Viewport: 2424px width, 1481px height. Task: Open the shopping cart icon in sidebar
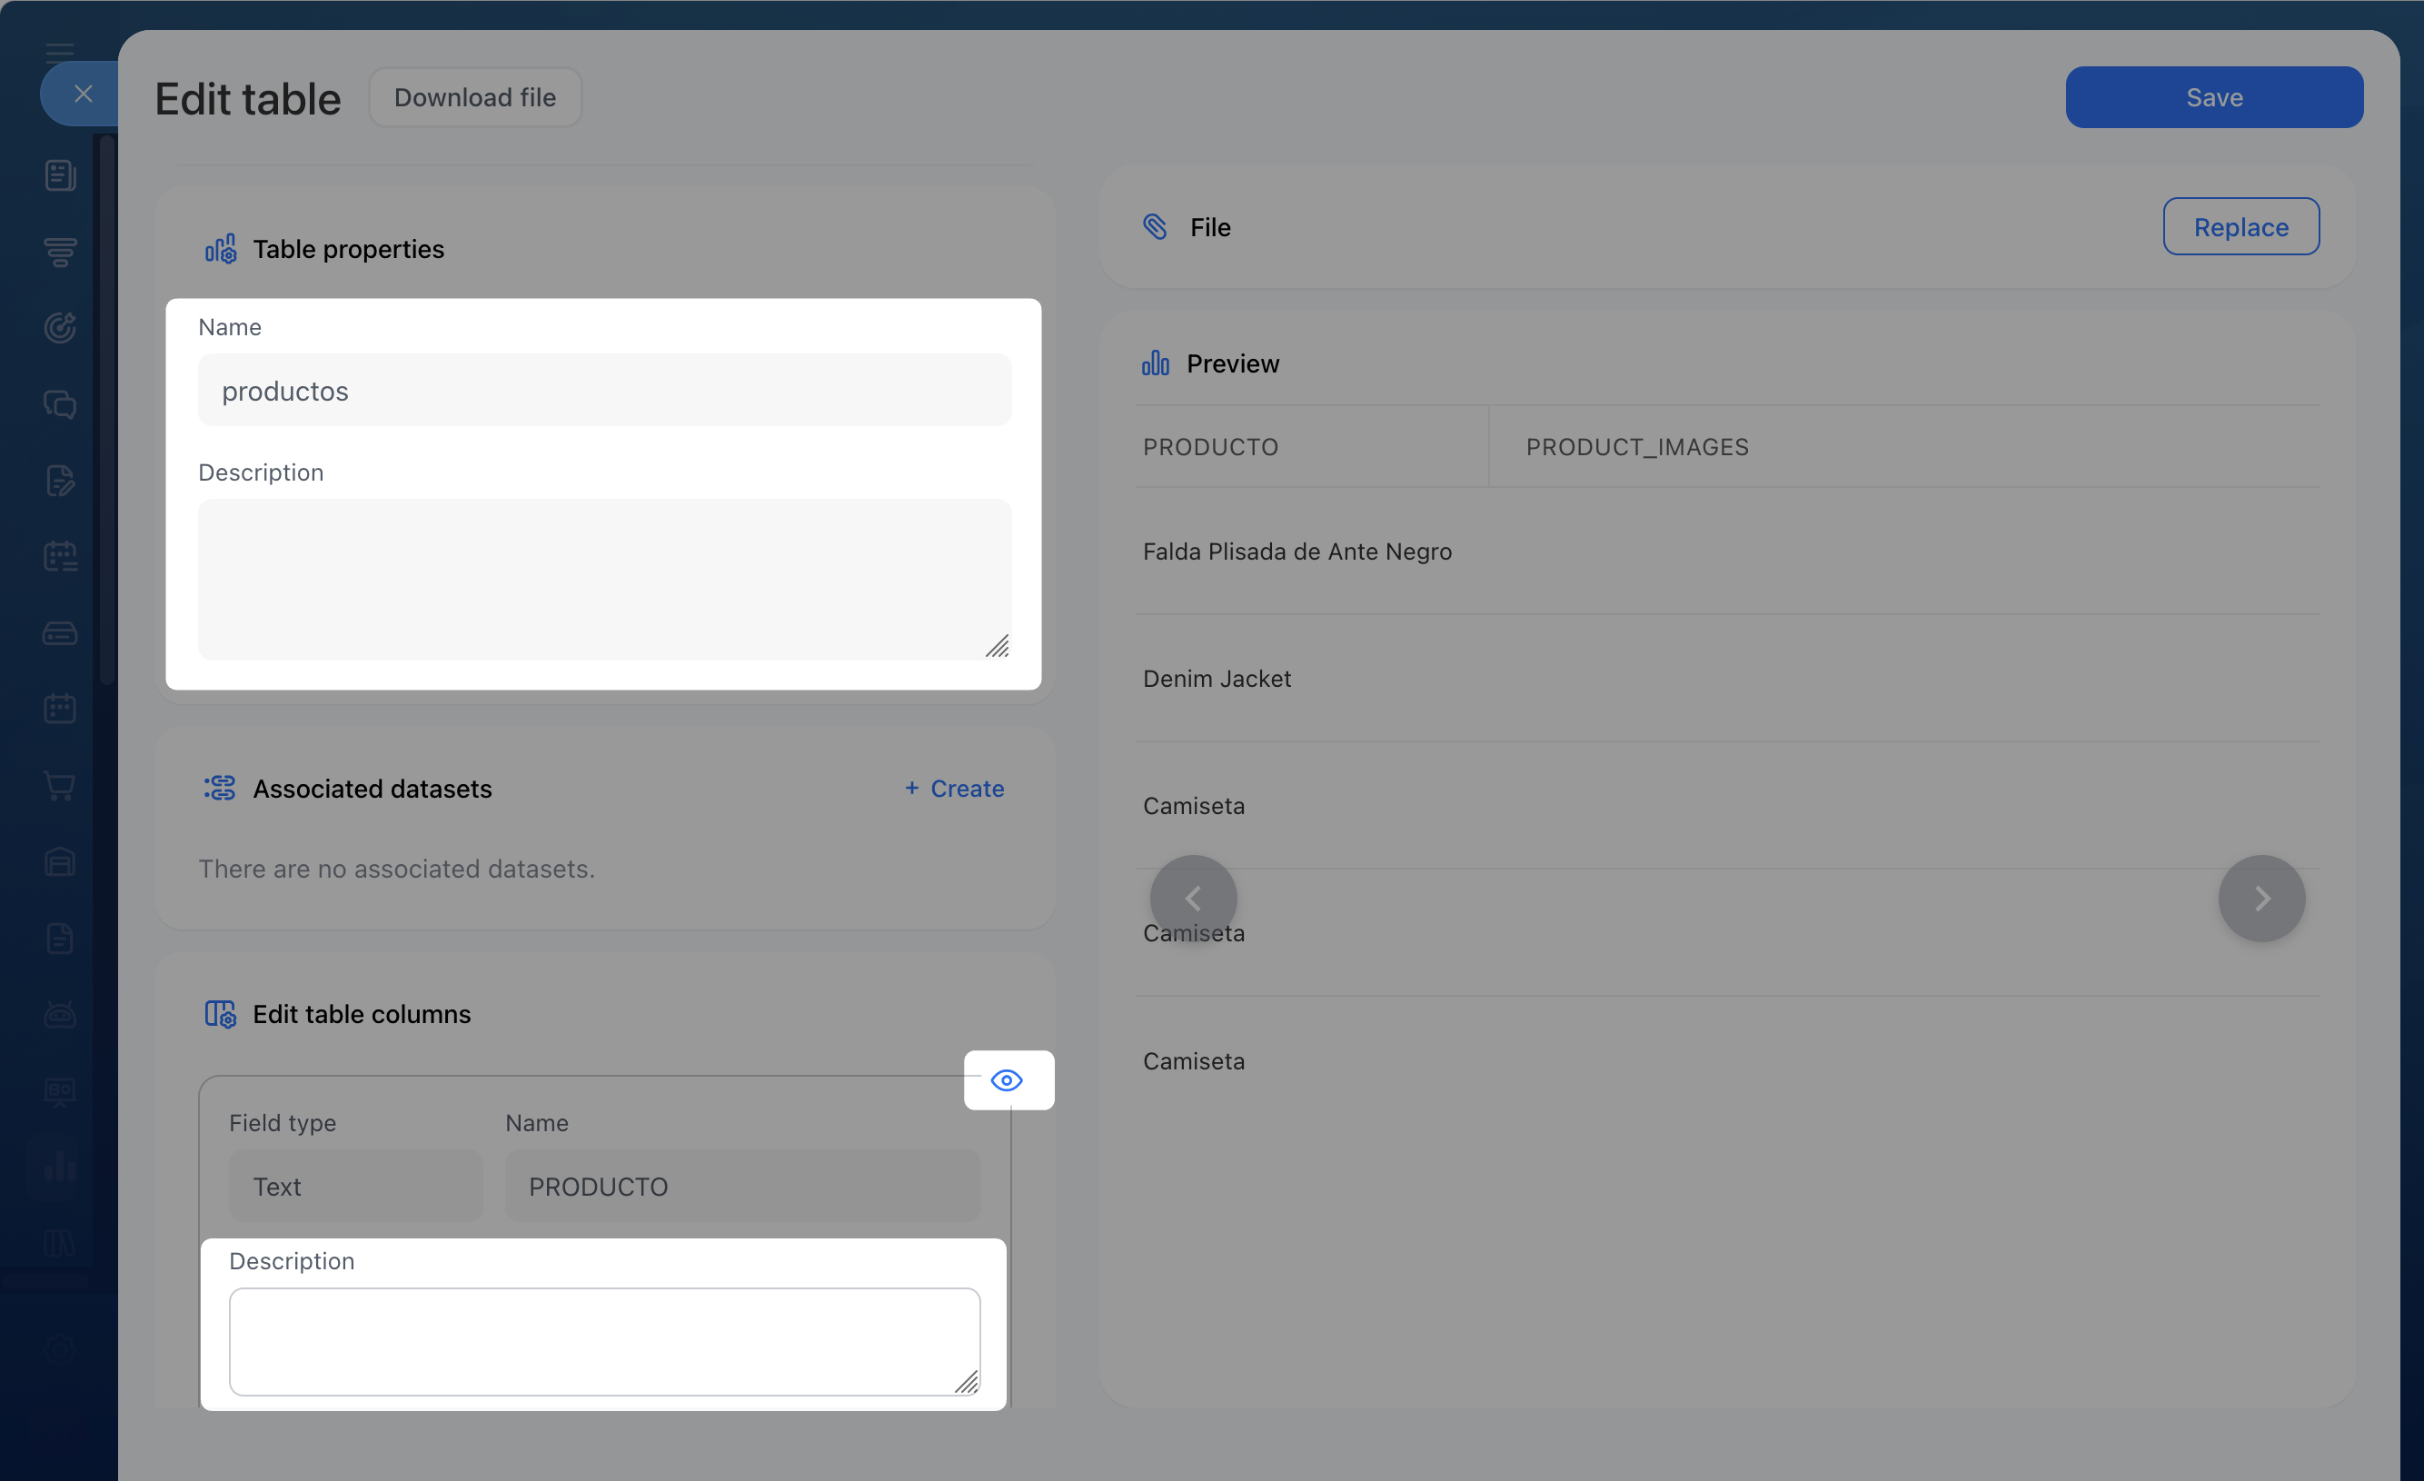click(x=60, y=785)
